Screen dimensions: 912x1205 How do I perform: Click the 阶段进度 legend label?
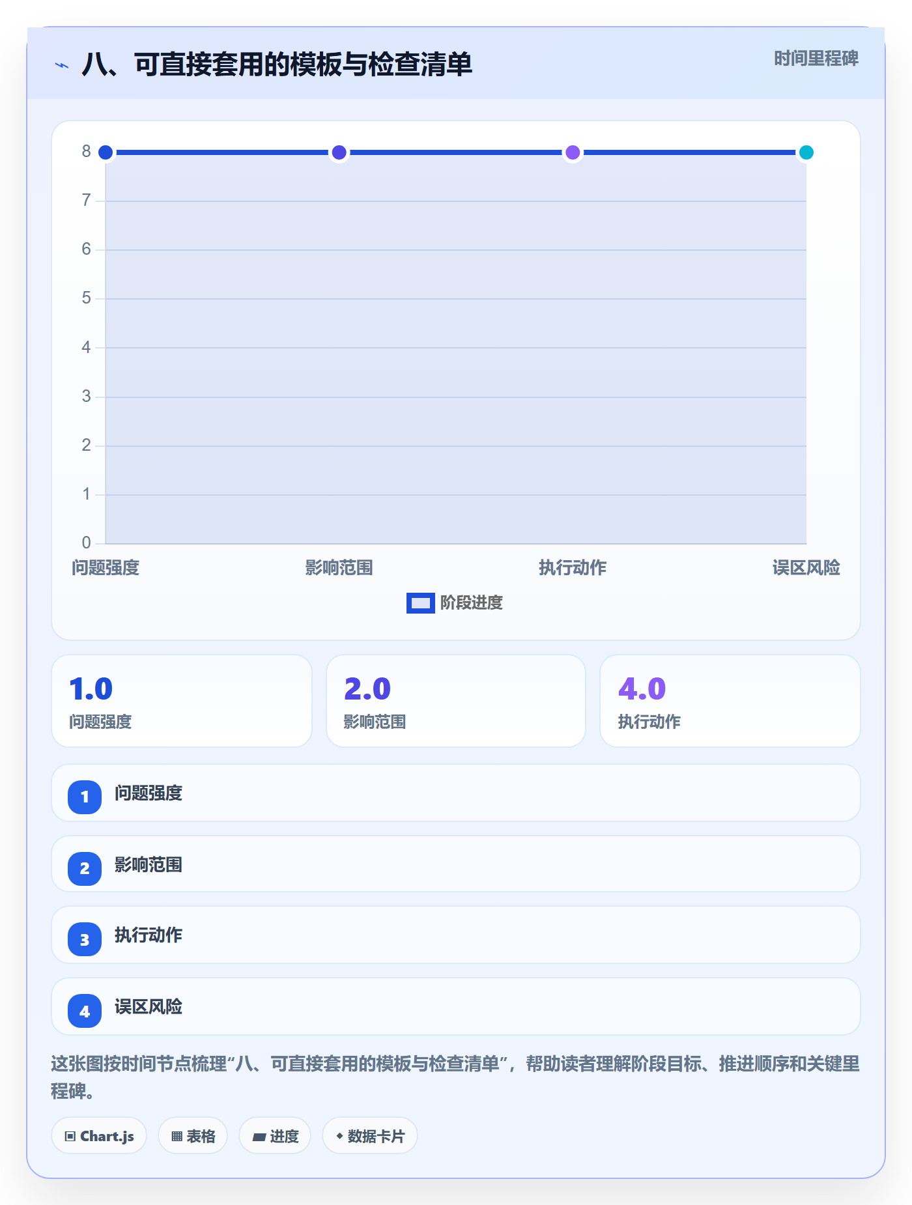pyautogui.click(x=472, y=603)
